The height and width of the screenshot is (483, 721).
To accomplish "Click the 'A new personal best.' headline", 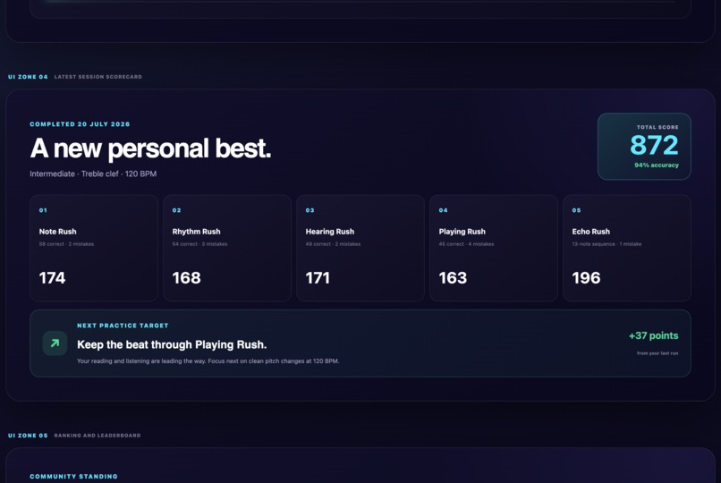I will point(150,148).
